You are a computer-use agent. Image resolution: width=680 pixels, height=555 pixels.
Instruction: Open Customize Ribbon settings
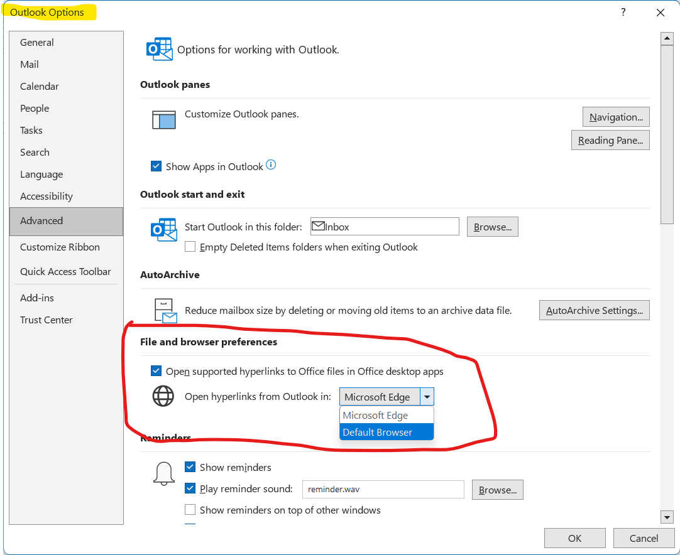(67, 247)
